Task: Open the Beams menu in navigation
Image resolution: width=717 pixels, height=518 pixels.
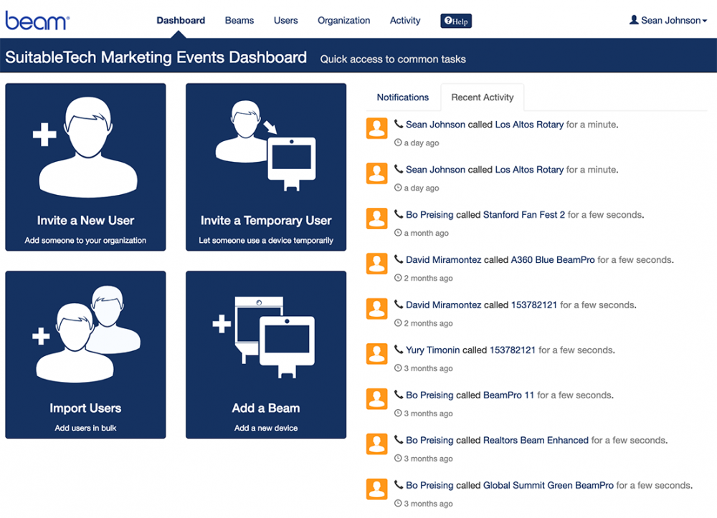Action: tap(239, 21)
